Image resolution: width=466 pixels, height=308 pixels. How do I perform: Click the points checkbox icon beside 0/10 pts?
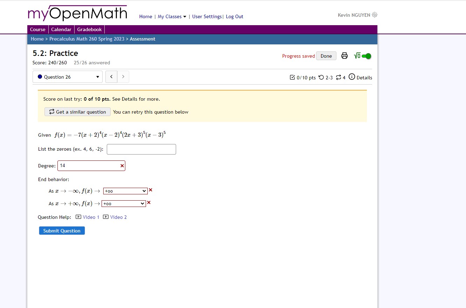[x=292, y=77]
